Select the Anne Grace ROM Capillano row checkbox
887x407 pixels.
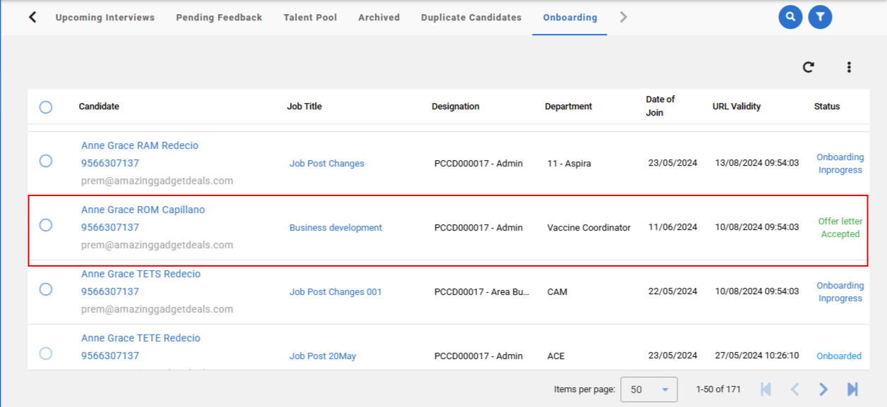tap(46, 225)
